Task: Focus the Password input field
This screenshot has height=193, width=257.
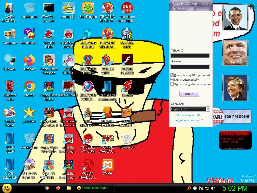Action: click(190, 66)
